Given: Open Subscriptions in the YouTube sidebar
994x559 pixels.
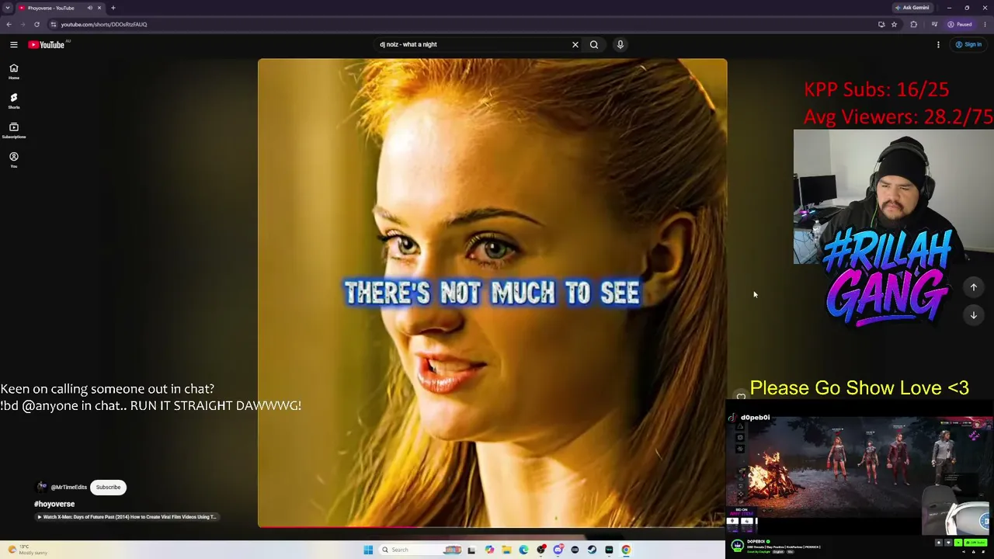Looking at the screenshot, I should (x=14, y=130).
